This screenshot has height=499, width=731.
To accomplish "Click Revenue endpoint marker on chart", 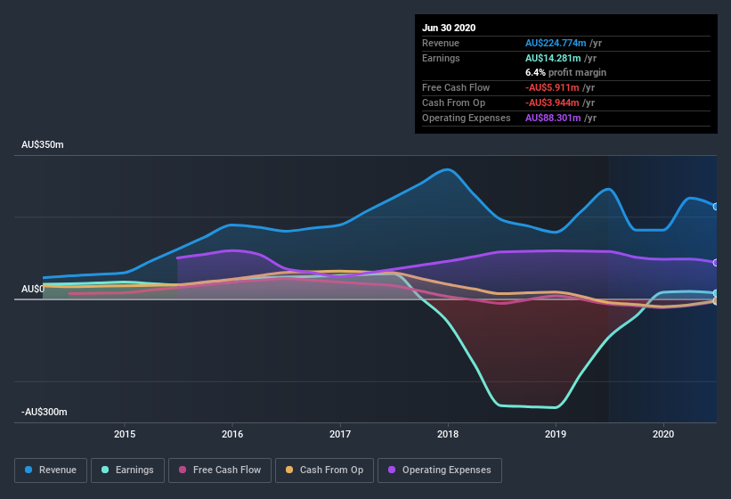I will (x=716, y=207).
